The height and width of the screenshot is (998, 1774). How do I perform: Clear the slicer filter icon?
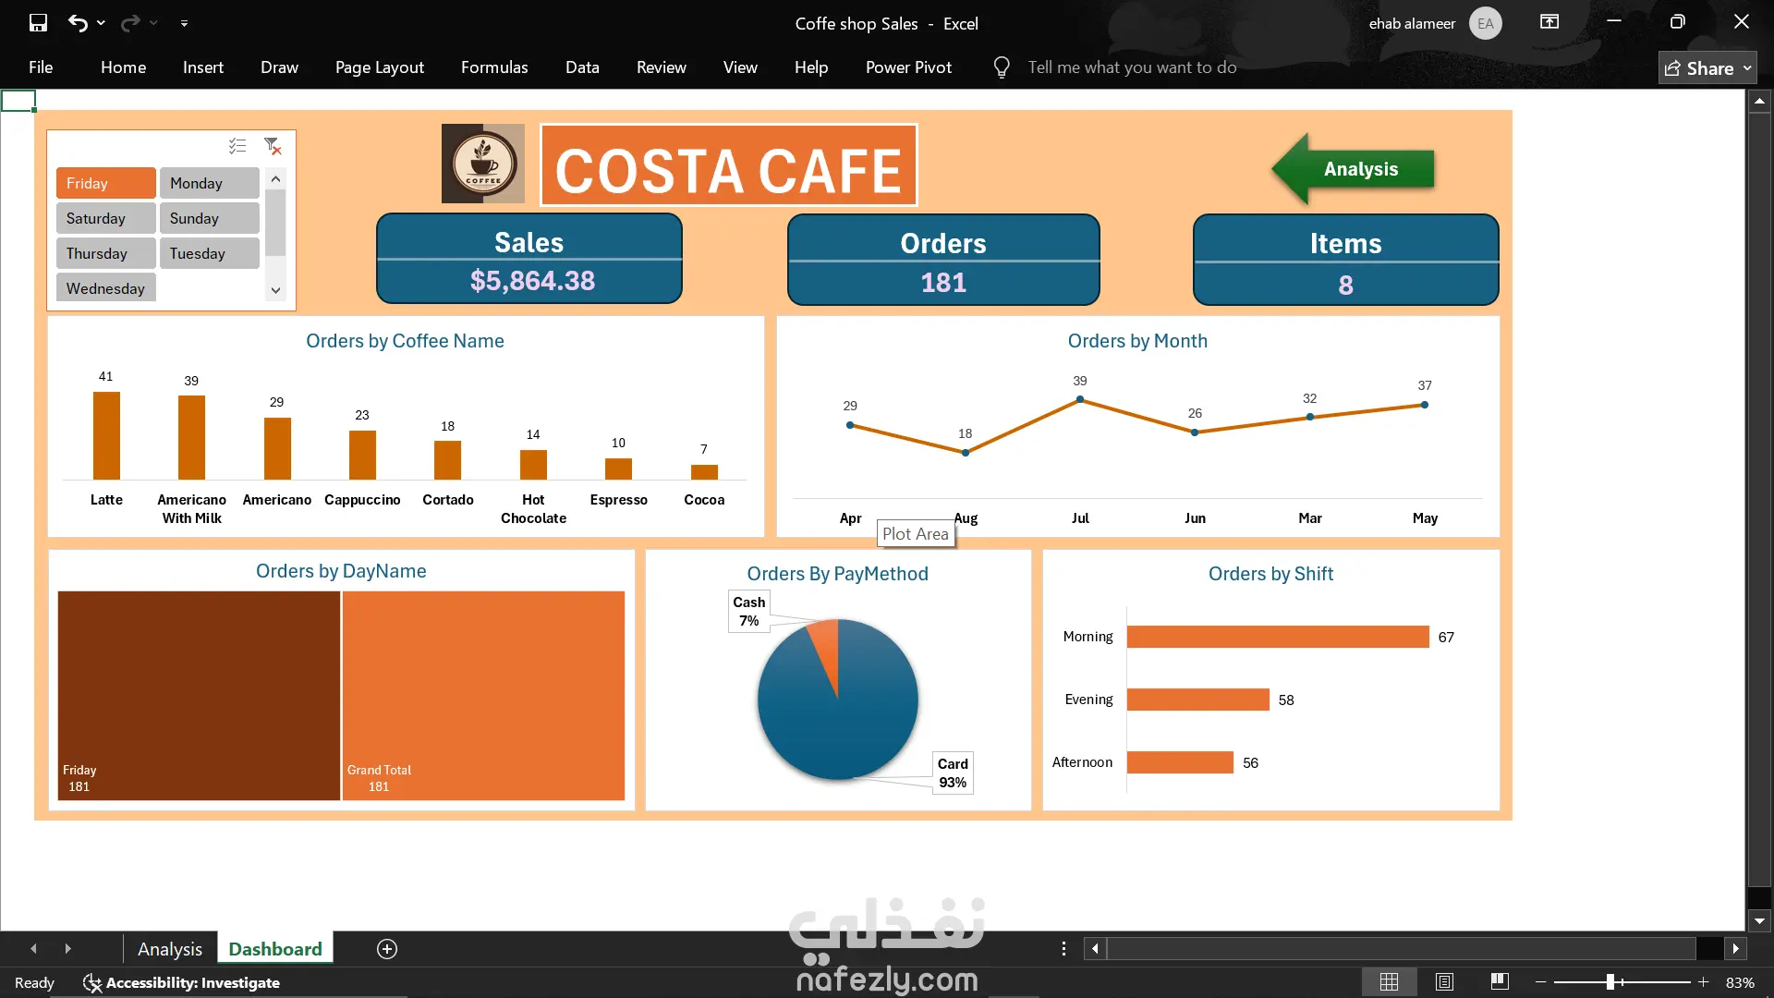273,146
